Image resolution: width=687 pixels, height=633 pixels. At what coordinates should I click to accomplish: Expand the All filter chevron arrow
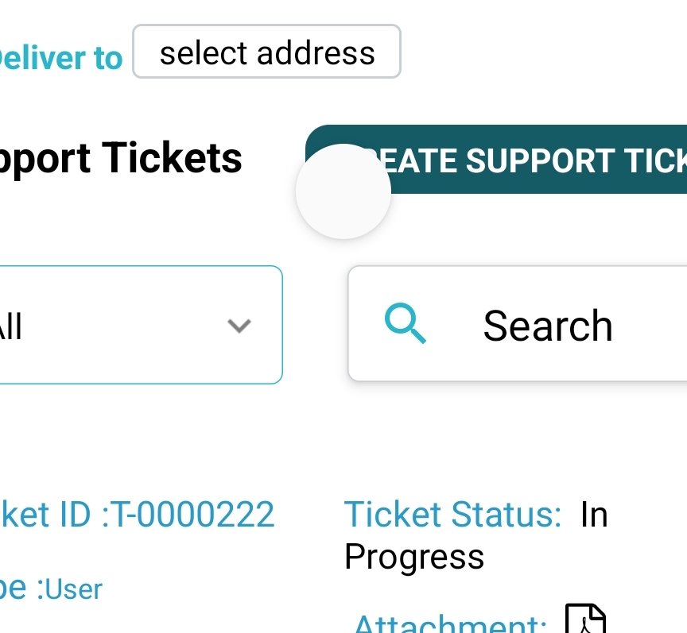coord(239,326)
